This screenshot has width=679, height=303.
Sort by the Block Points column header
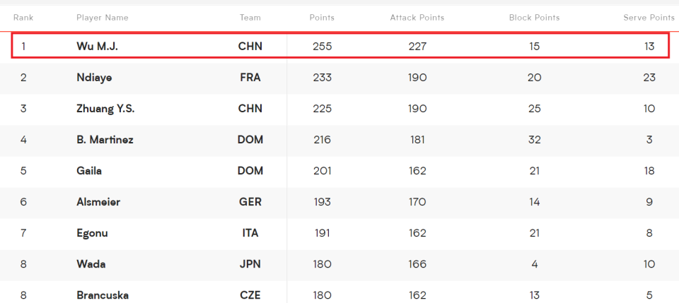coord(535,18)
